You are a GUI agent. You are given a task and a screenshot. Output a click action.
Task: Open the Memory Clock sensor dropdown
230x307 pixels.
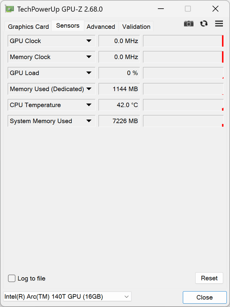point(89,57)
